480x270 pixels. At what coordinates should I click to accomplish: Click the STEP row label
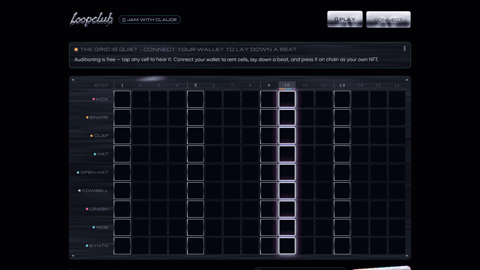[101, 85]
